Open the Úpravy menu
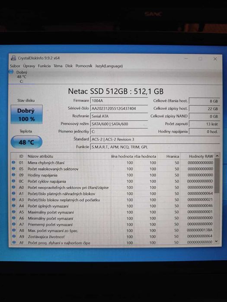 [29, 66]
